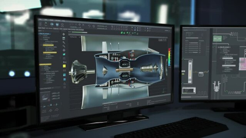The image size is (246, 138).
Task: Open the first menu in the menu bar
Action: [40, 20]
